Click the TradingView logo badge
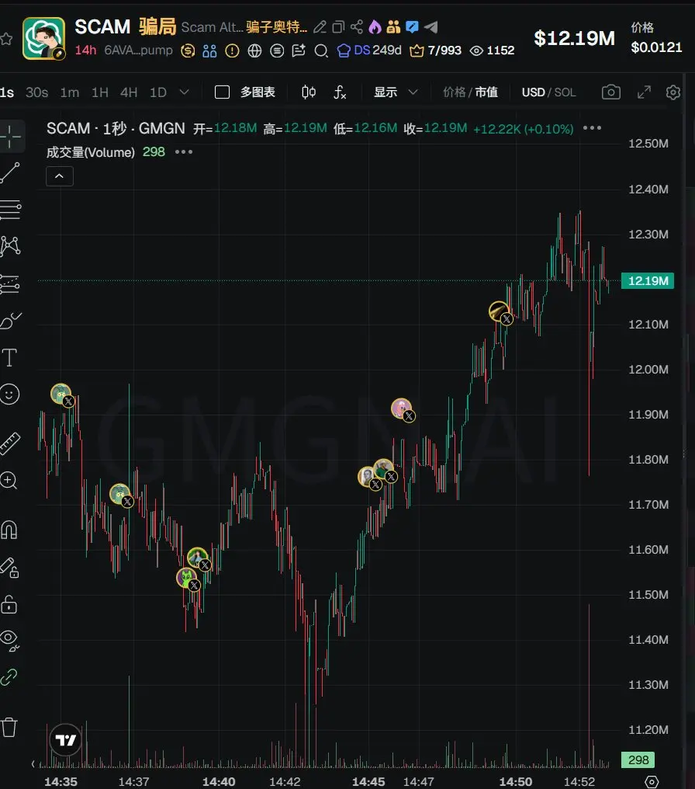This screenshot has width=695, height=789. point(65,739)
